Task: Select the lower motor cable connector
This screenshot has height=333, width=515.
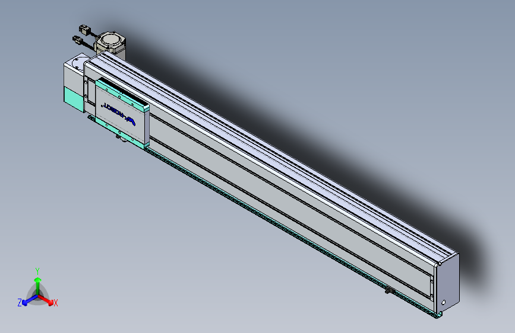Action: click(78, 41)
